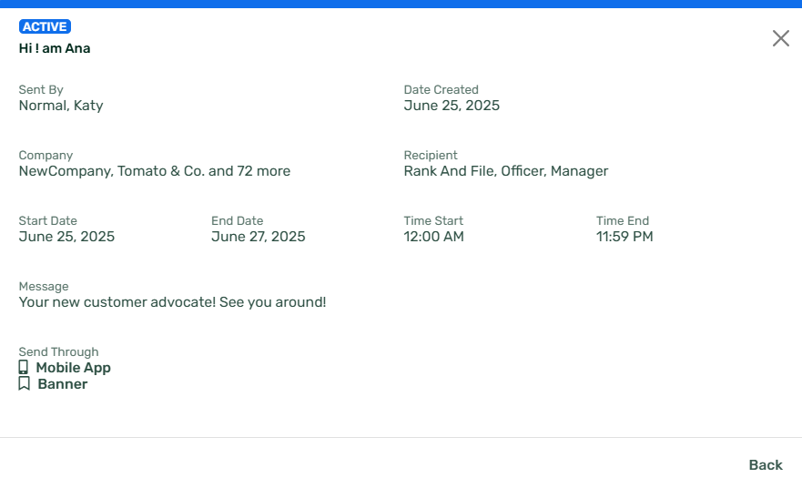Click the message text about customer advocate

coord(172,302)
